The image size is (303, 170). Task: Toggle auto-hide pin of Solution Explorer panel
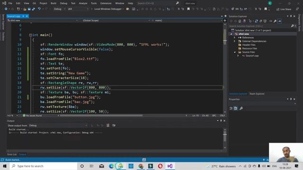coord(291,16)
